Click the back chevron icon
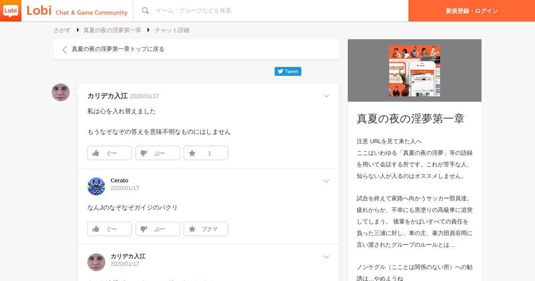 65,50
